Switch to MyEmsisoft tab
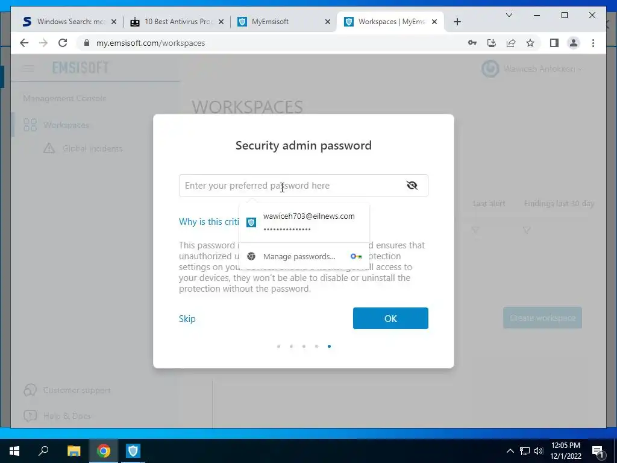 point(283,22)
